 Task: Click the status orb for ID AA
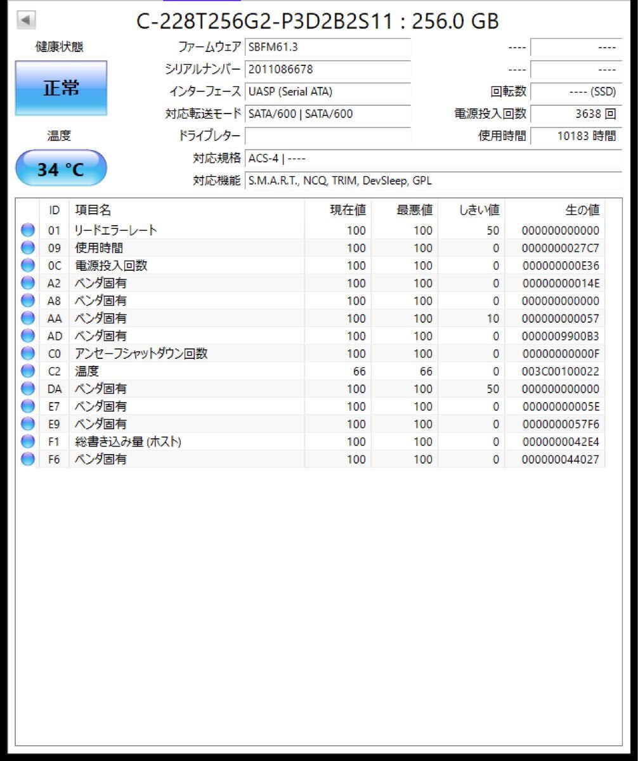[x=28, y=318]
